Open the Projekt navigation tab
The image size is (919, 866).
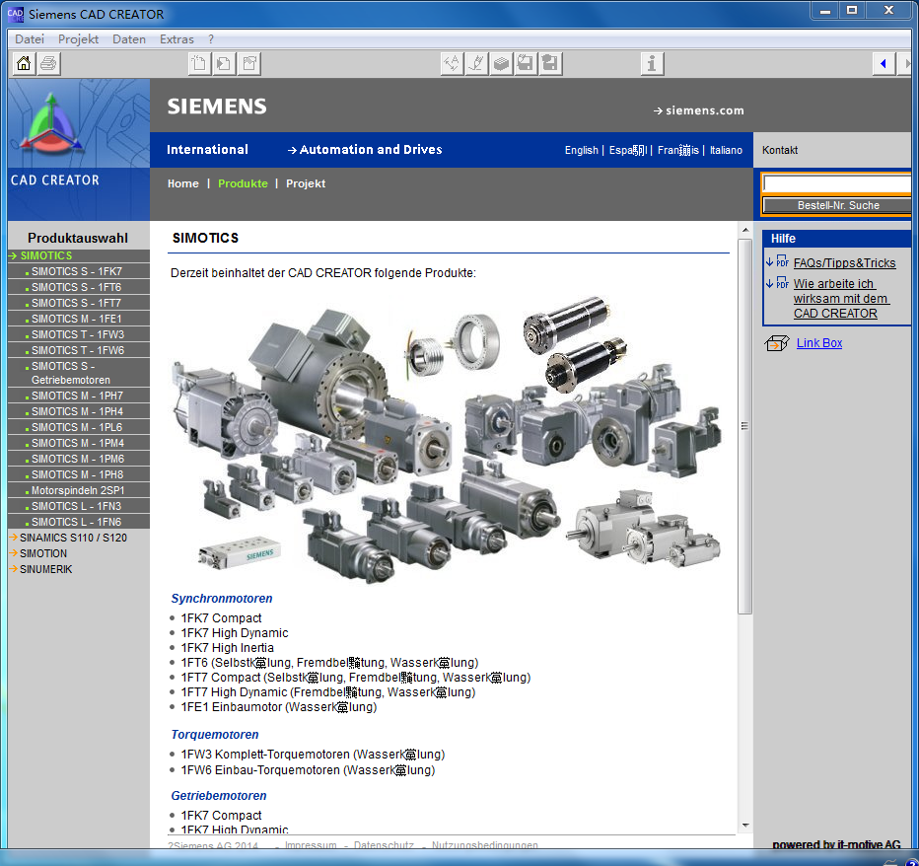coord(306,183)
